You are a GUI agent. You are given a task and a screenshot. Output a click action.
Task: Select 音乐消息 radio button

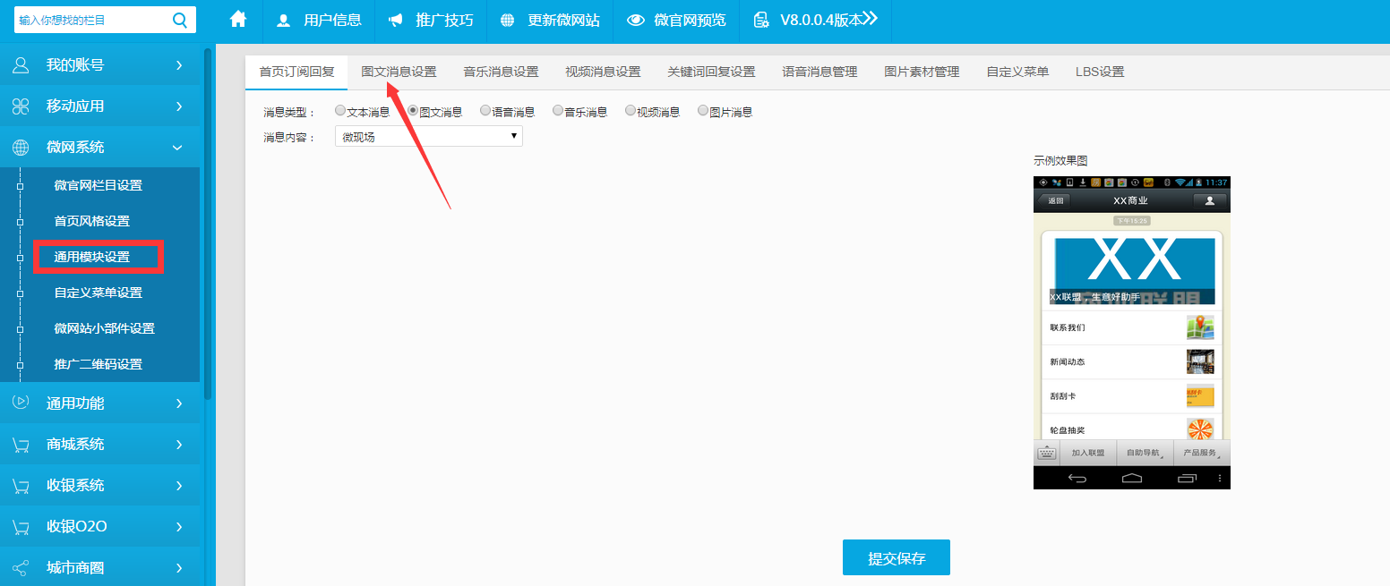558,111
